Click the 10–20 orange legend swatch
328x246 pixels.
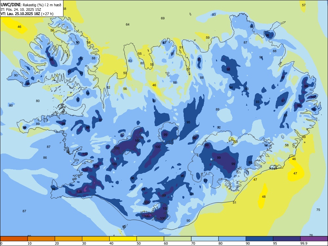click(41, 239)
